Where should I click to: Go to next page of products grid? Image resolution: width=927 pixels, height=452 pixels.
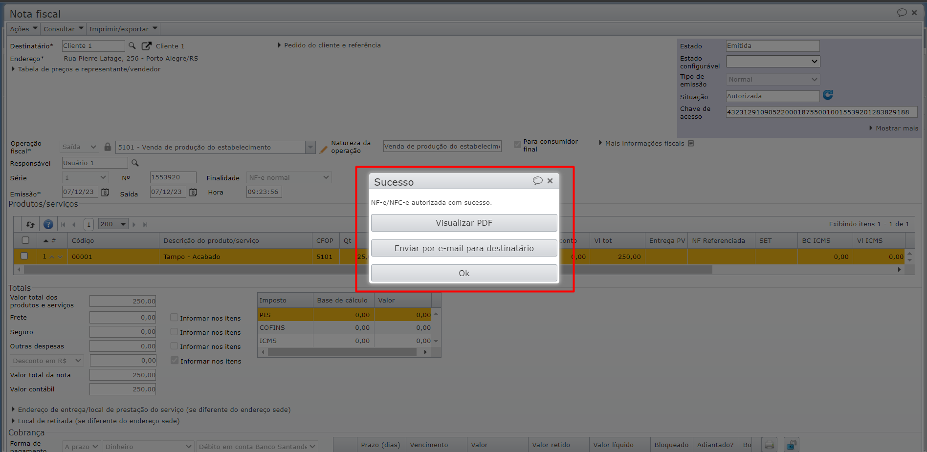(134, 224)
